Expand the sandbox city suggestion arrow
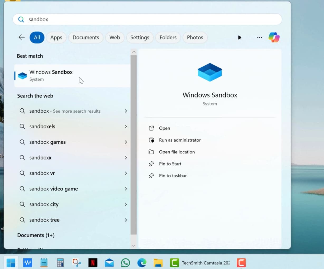 click(x=126, y=204)
